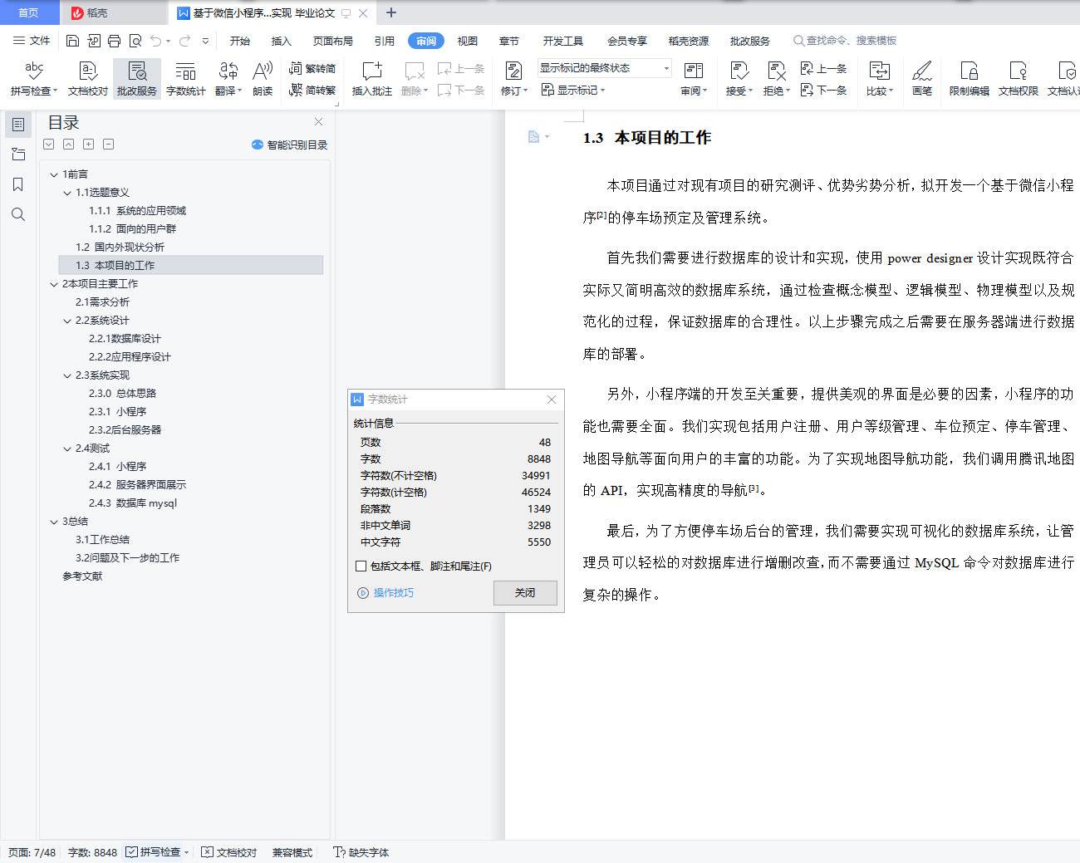Switch to the 页面布局 ribbon tab
The image size is (1080, 863).
pos(333,41)
